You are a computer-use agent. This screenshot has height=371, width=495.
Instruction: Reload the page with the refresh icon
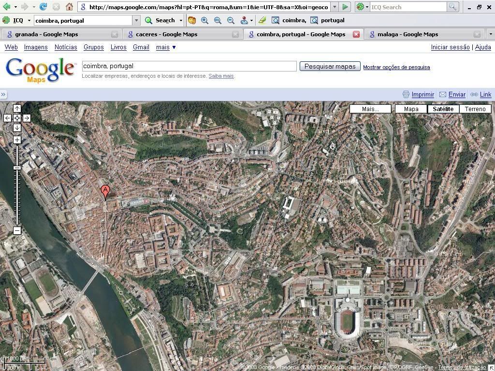[x=43, y=7]
